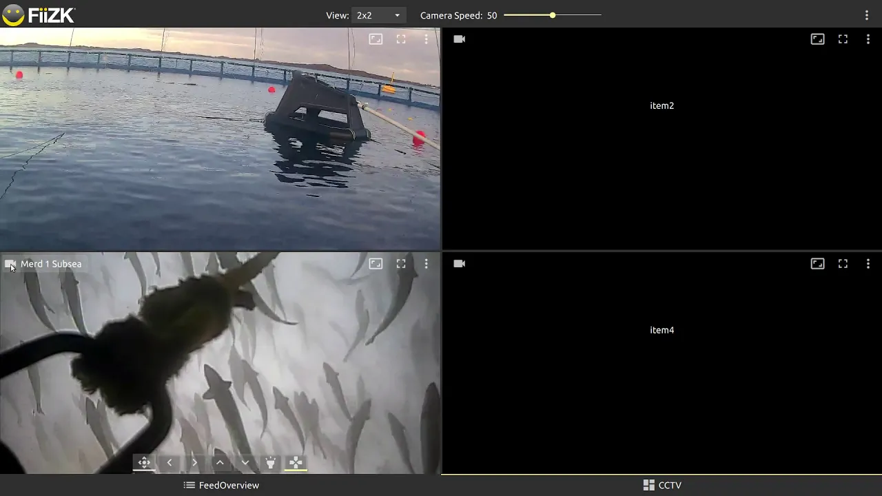Click the camera icon next to Merd 1 Subsea
The image size is (882, 496).
pos(10,264)
